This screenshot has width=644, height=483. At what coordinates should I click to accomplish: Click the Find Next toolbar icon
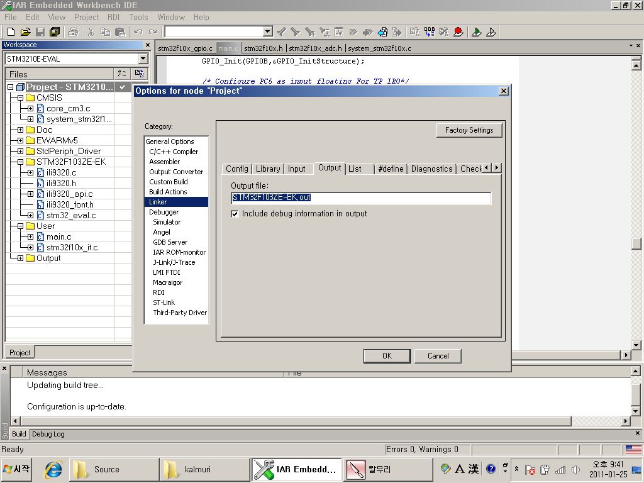(x=296, y=31)
